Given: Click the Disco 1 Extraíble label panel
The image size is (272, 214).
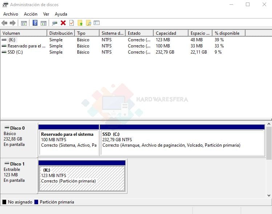Looking at the screenshot, I should point(19,176).
